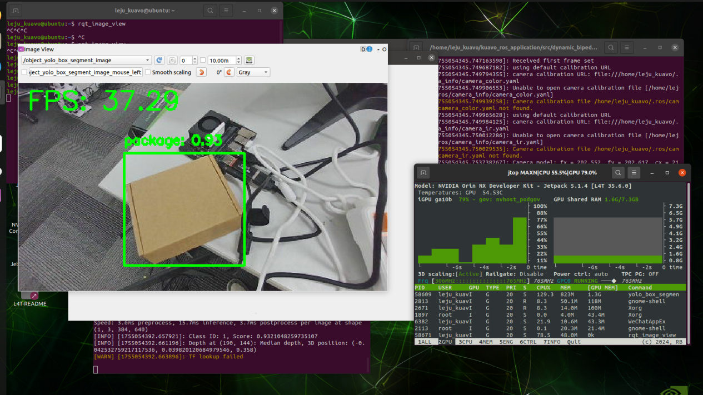This screenshot has height=395, width=703.
Task: Switch to the 3CPU tab in jtop
Action: pyautogui.click(x=465, y=342)
